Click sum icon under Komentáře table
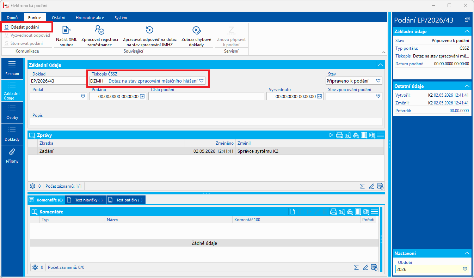Viewport: 474px width, 278px height. (356, 267)
